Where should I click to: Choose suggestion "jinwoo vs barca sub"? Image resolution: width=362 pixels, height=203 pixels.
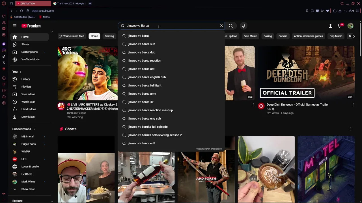click(x=171, y=44)
